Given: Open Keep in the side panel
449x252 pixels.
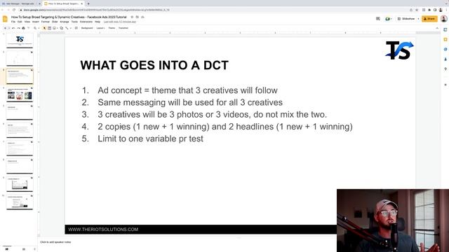Looking at the screenshot, I should 445,39.
